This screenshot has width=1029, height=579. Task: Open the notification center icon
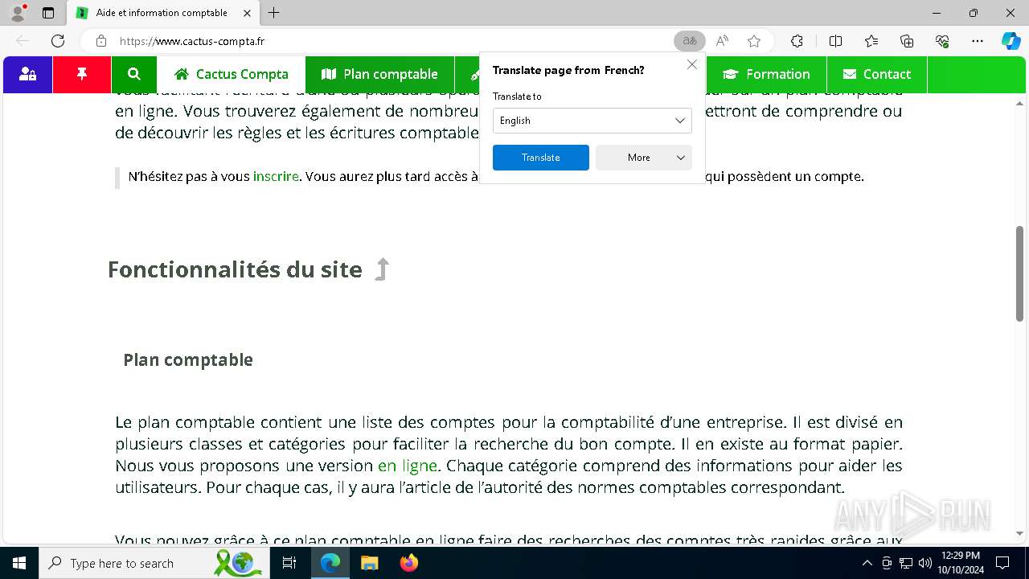(x=1002, y=563)
